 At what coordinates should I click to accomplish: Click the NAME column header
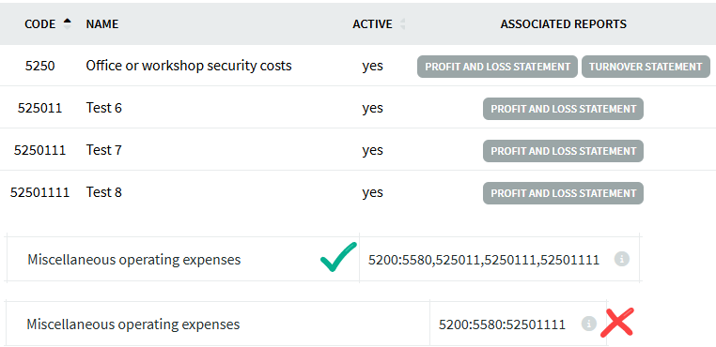point(102,24)
